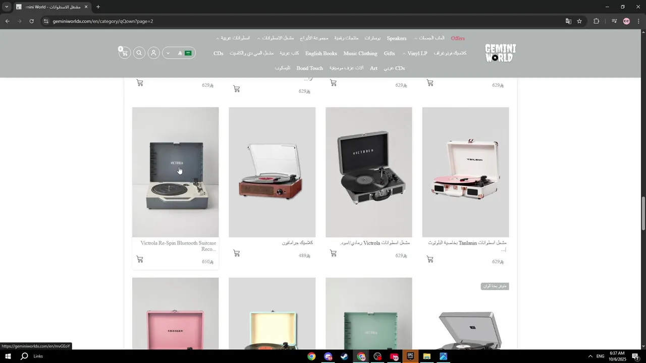The width and height of the screenshot is (646, 363).
Task: Click the browser back arrow
Action: 7,21
